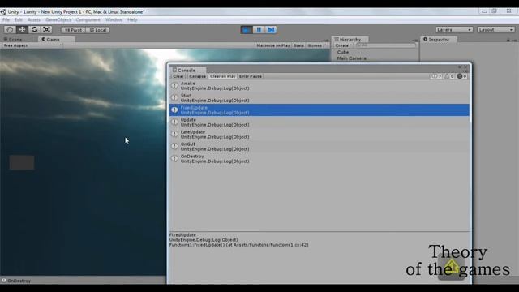Toggle Pivot handle position mode
The width and height of the screenshot is (519, 292).
click(x=73, y=30)
